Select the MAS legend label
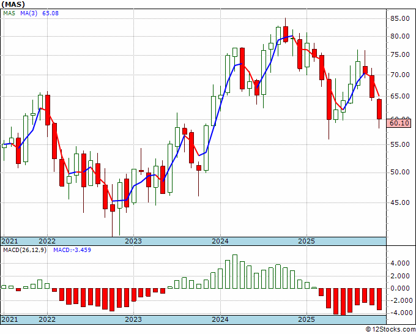The height and width of the screenshot is (334, 416). [x=9, y=13]
